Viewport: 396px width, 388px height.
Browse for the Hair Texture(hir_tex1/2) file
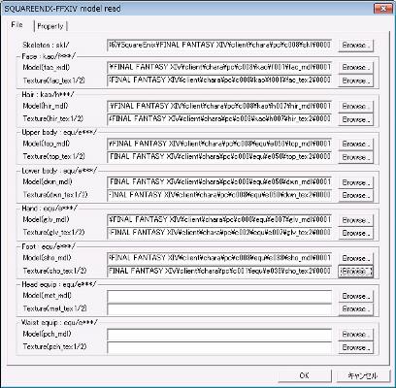tap(355, 119)
